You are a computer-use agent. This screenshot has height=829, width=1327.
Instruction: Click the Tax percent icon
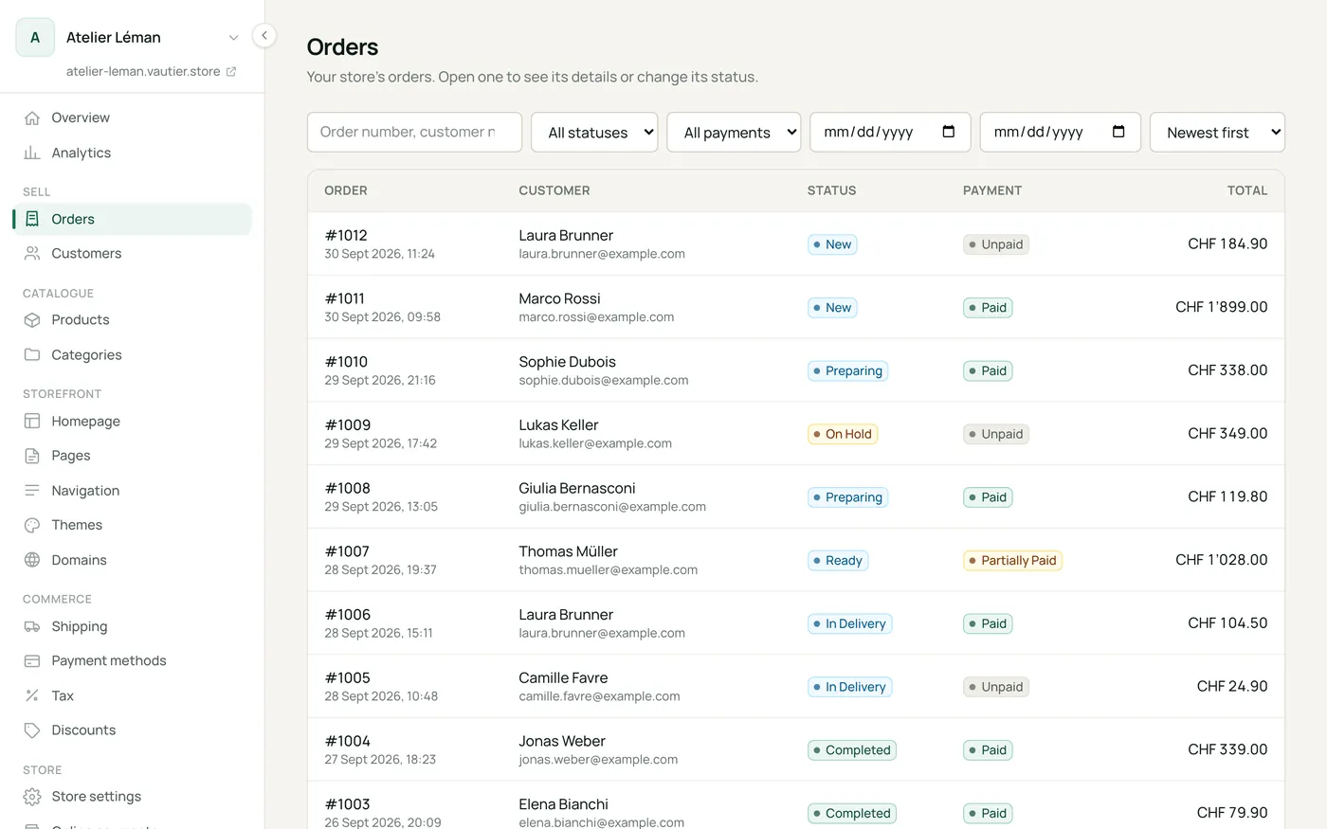(32, 695)
